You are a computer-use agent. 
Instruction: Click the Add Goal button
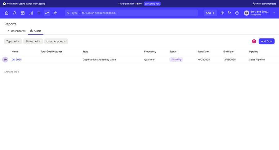266,42
